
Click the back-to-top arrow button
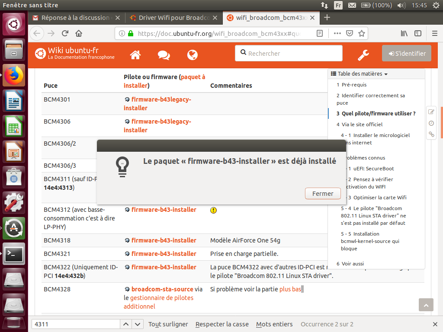(x=426, y=305)
